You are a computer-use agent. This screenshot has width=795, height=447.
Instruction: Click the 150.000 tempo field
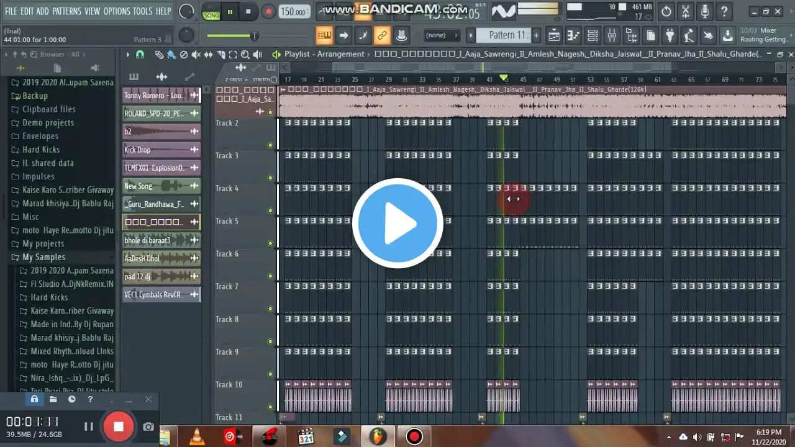293,12
